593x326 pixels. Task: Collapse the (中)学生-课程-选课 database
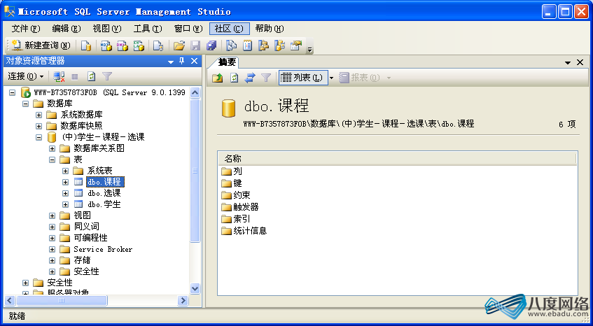coord(39,137)
